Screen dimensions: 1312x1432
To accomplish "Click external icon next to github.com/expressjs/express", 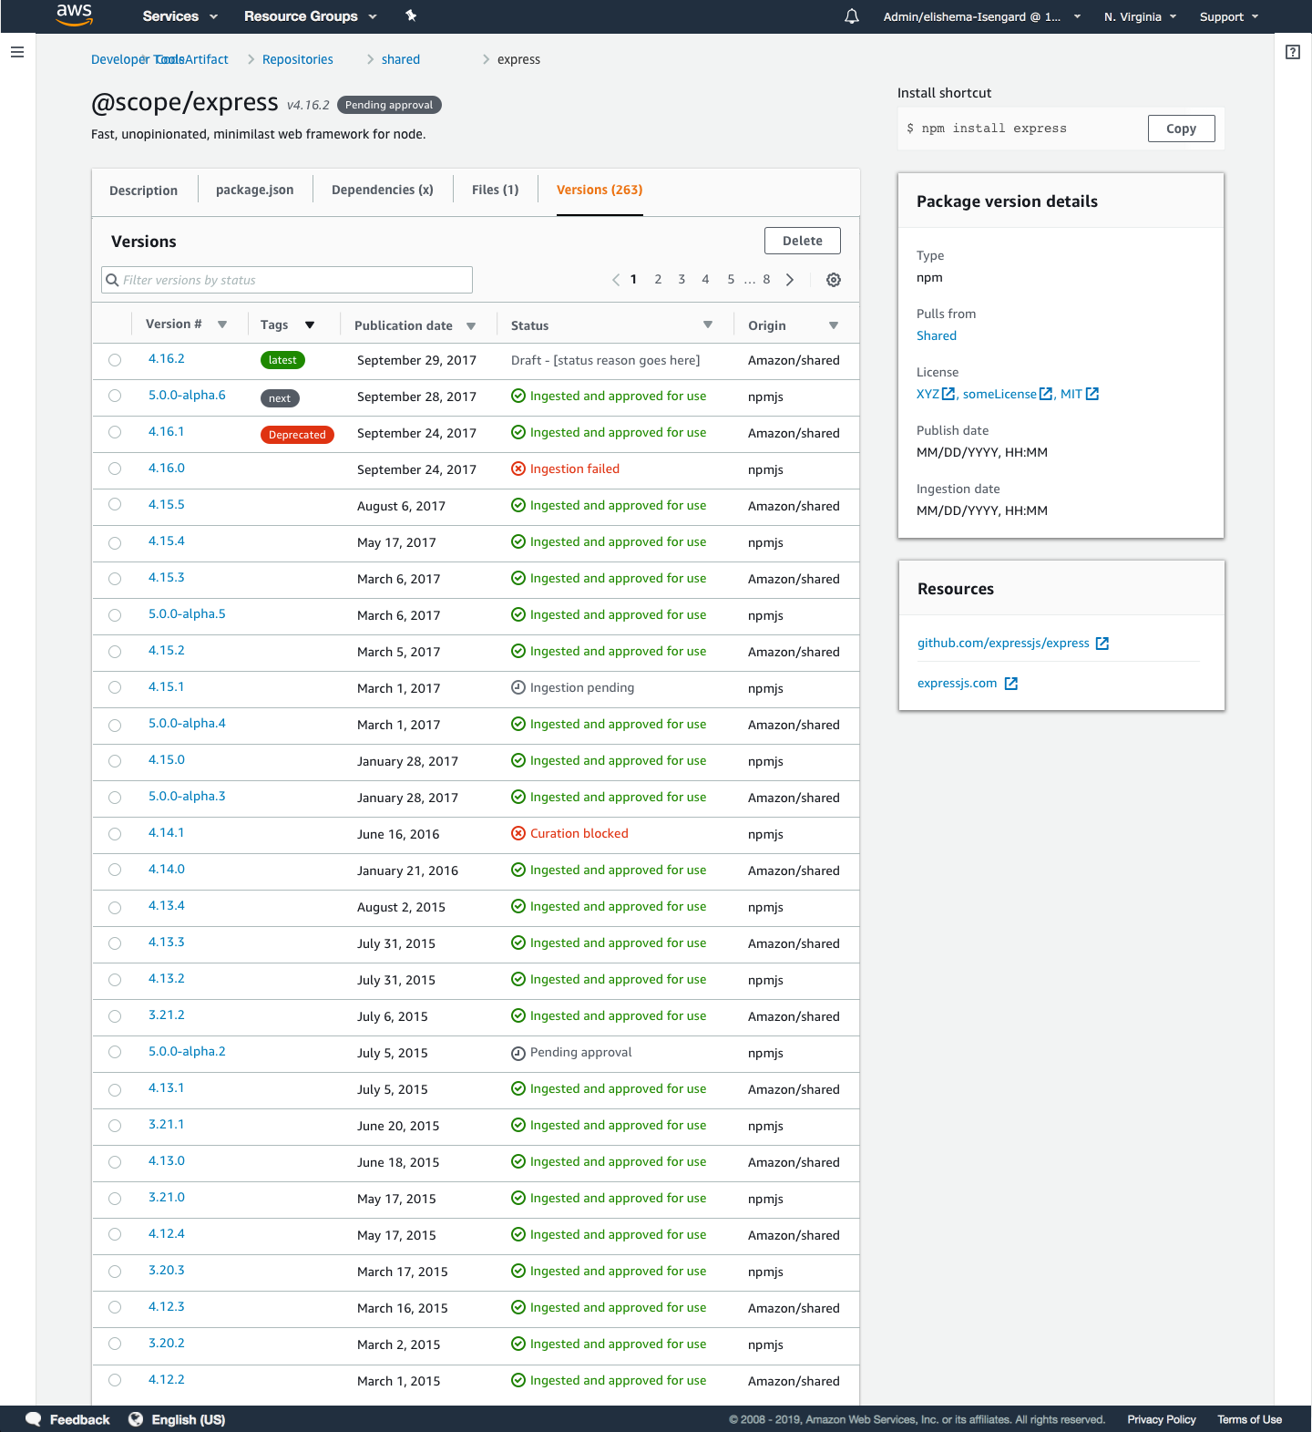I will tap(1102, 644).
